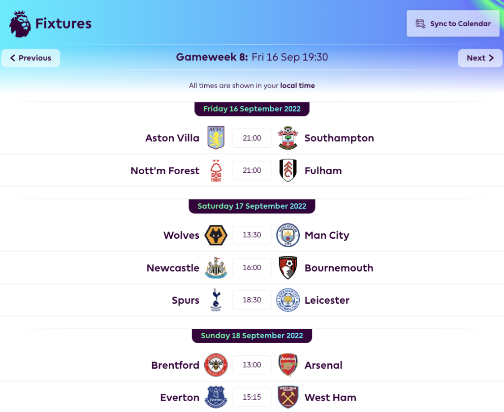This screenshot has height=412, width=504.
Task: Select the Wolves wolf-head crest
Action: point(215,235)
